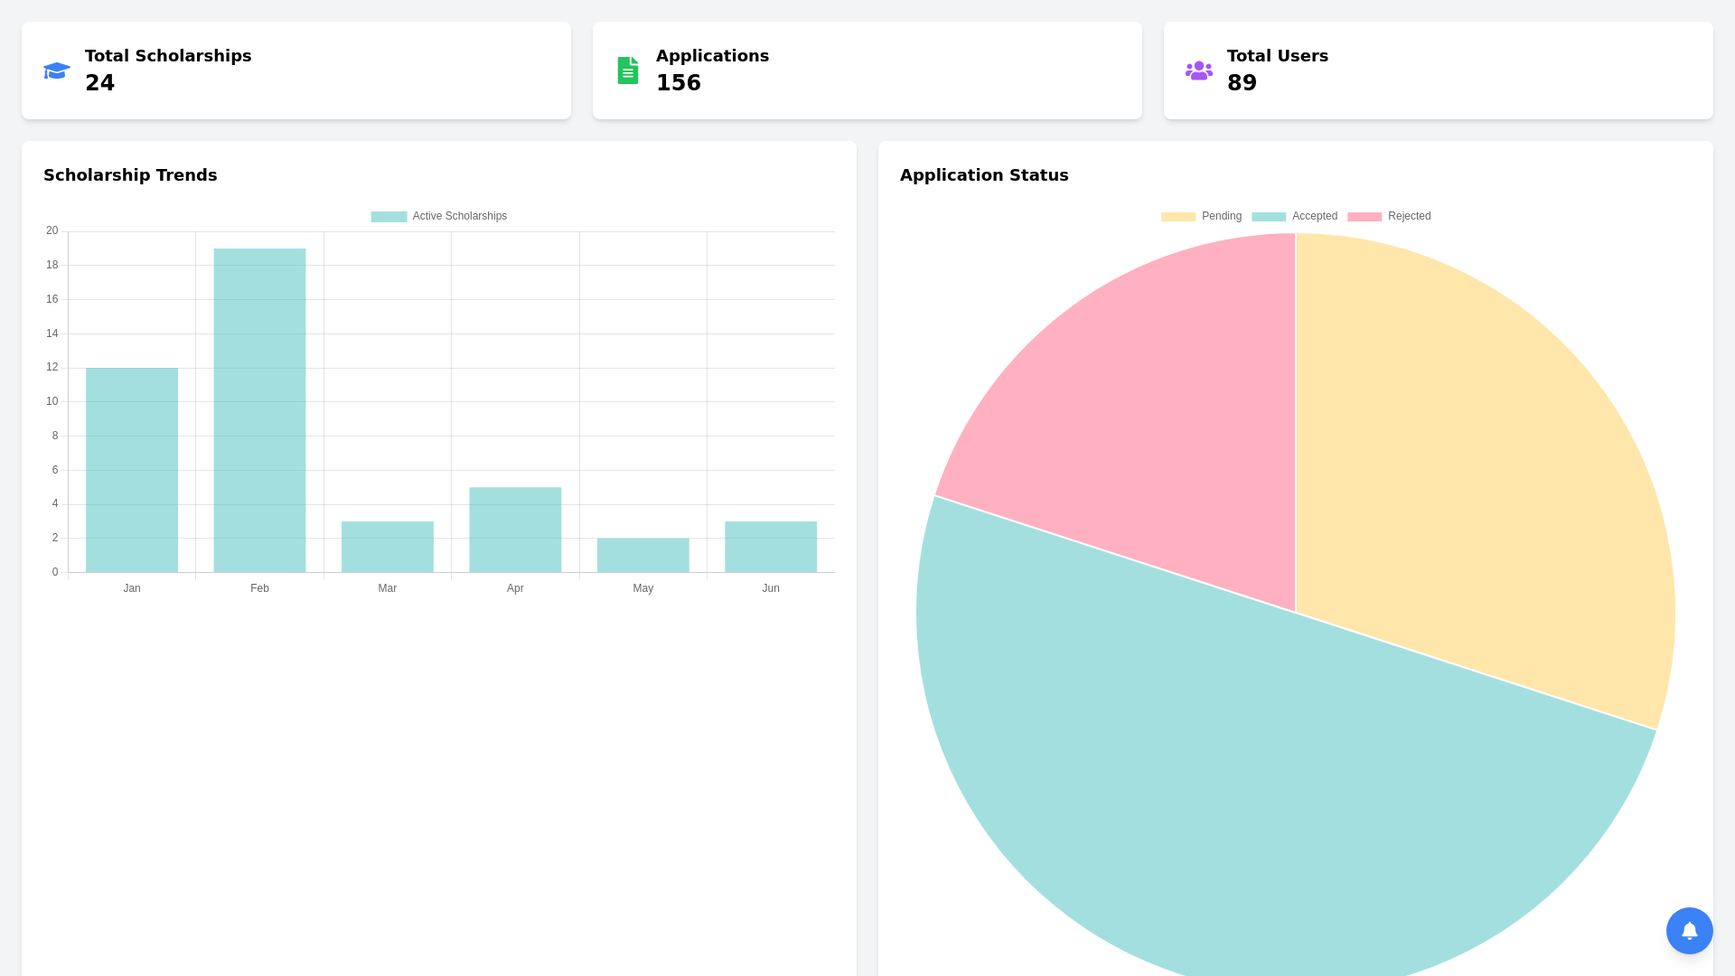Open the Total Scholarships card
This screenshot has width=1735, height=976.
tap(296, 70)
